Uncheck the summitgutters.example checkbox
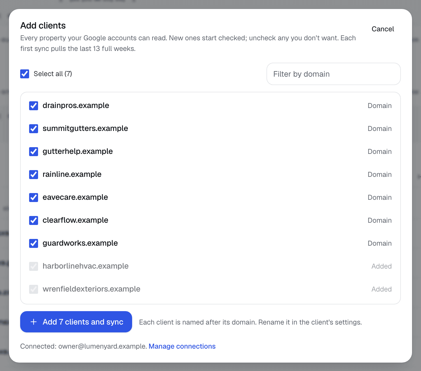This screenshot has width=421, height=371. pyautogui.click(x=34, y=129)
